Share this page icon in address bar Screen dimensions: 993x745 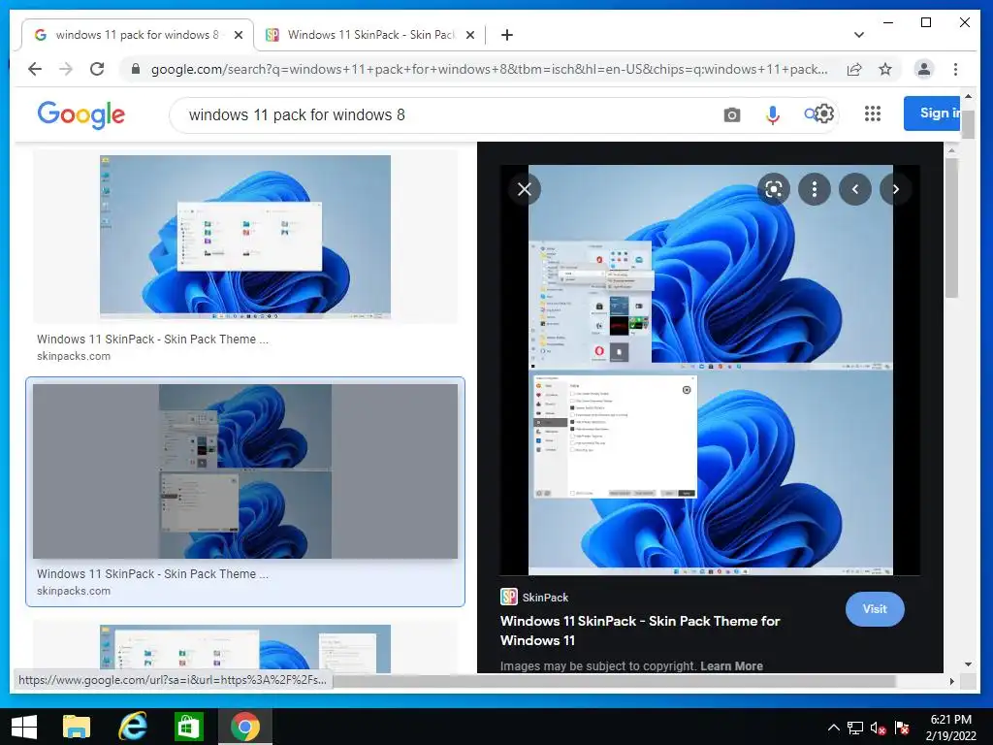[854, 69]
